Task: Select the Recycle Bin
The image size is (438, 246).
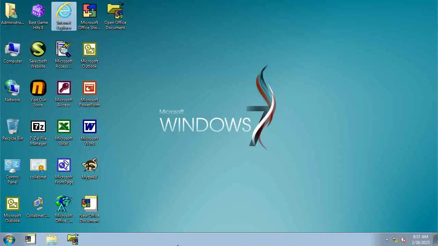Action: coord(13,130)
